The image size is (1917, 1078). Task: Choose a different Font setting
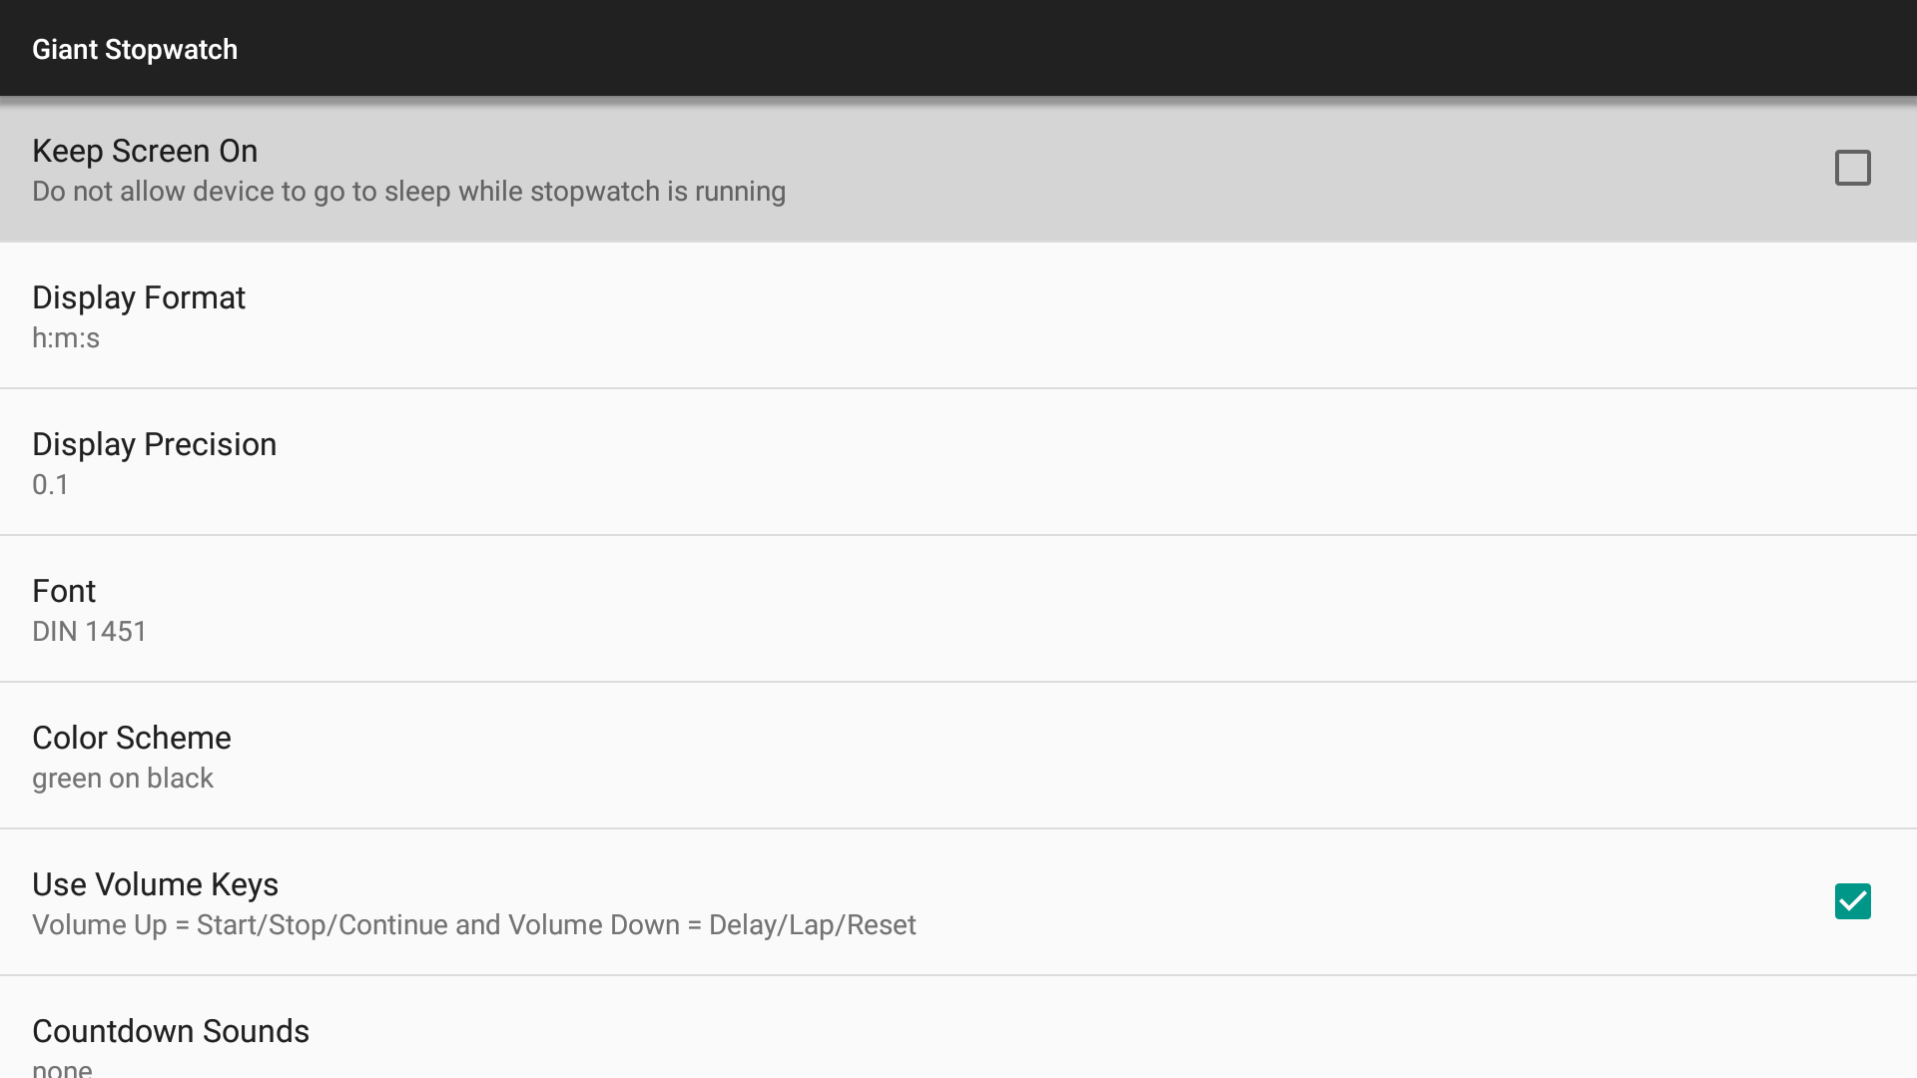point(958,609)
